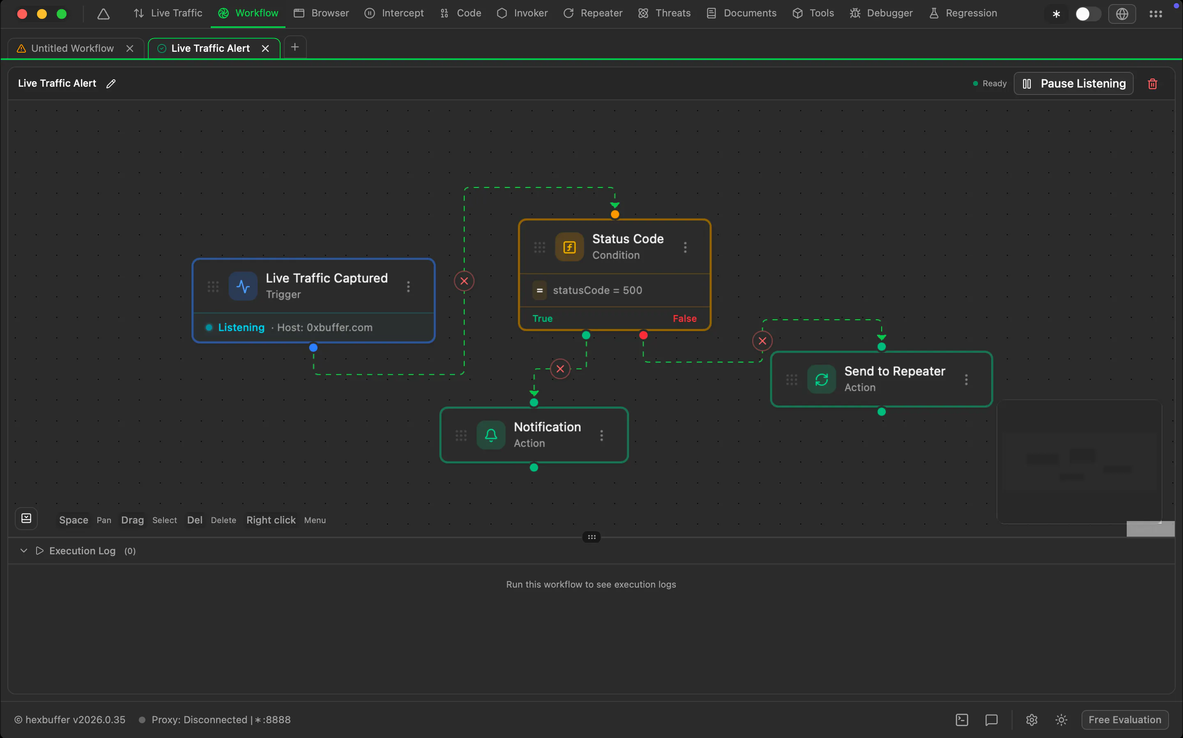
Task: Grab Send to Repeater drag handle
Action: (x=792, y=380)
